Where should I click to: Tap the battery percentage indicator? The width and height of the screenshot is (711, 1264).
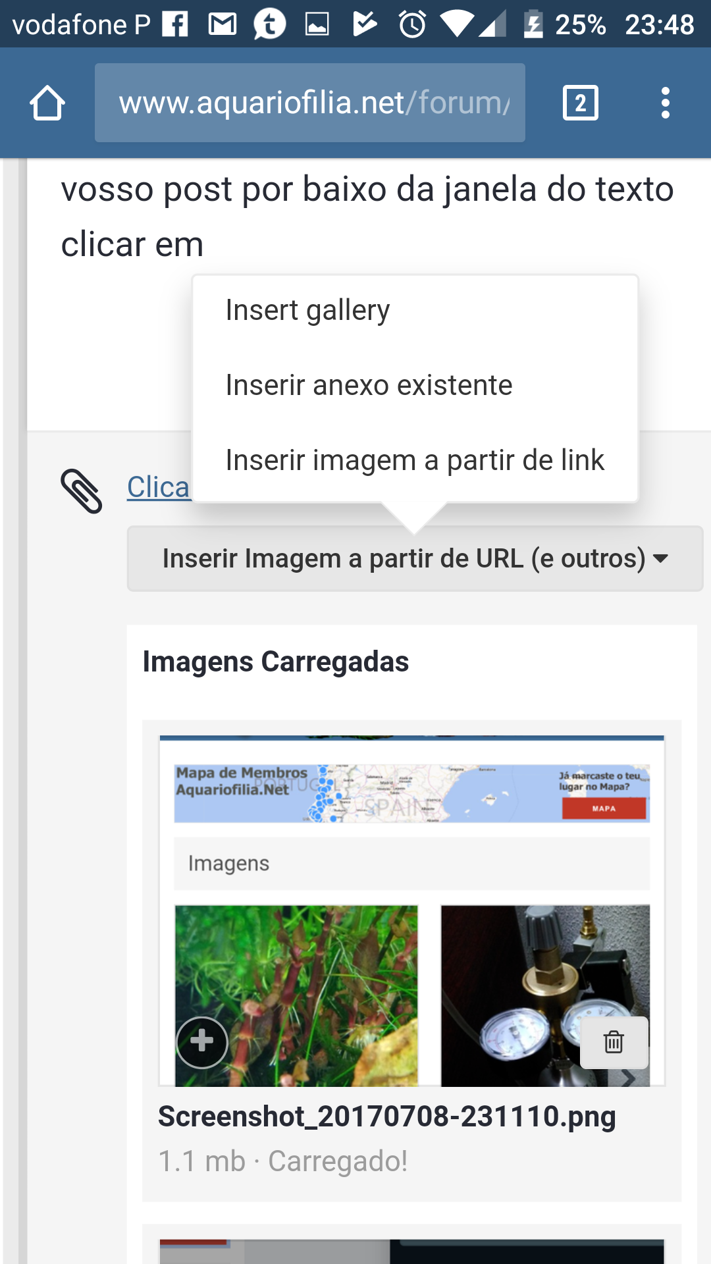[579, 24]
